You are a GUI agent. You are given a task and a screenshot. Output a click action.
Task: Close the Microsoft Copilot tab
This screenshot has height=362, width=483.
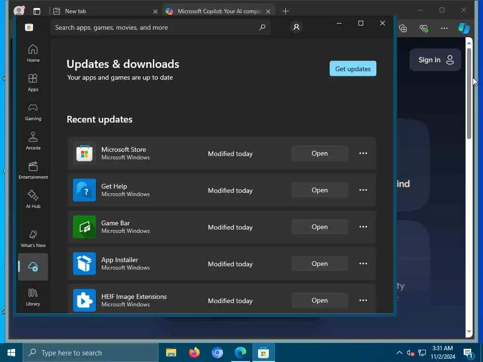pyautogui.click(x=268, y=11)
